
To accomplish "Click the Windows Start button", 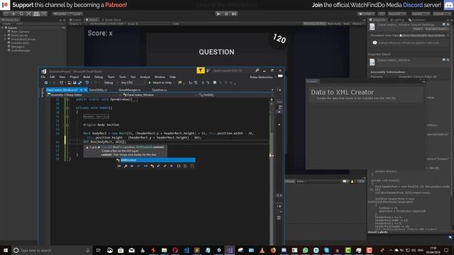I will [6, 250].
